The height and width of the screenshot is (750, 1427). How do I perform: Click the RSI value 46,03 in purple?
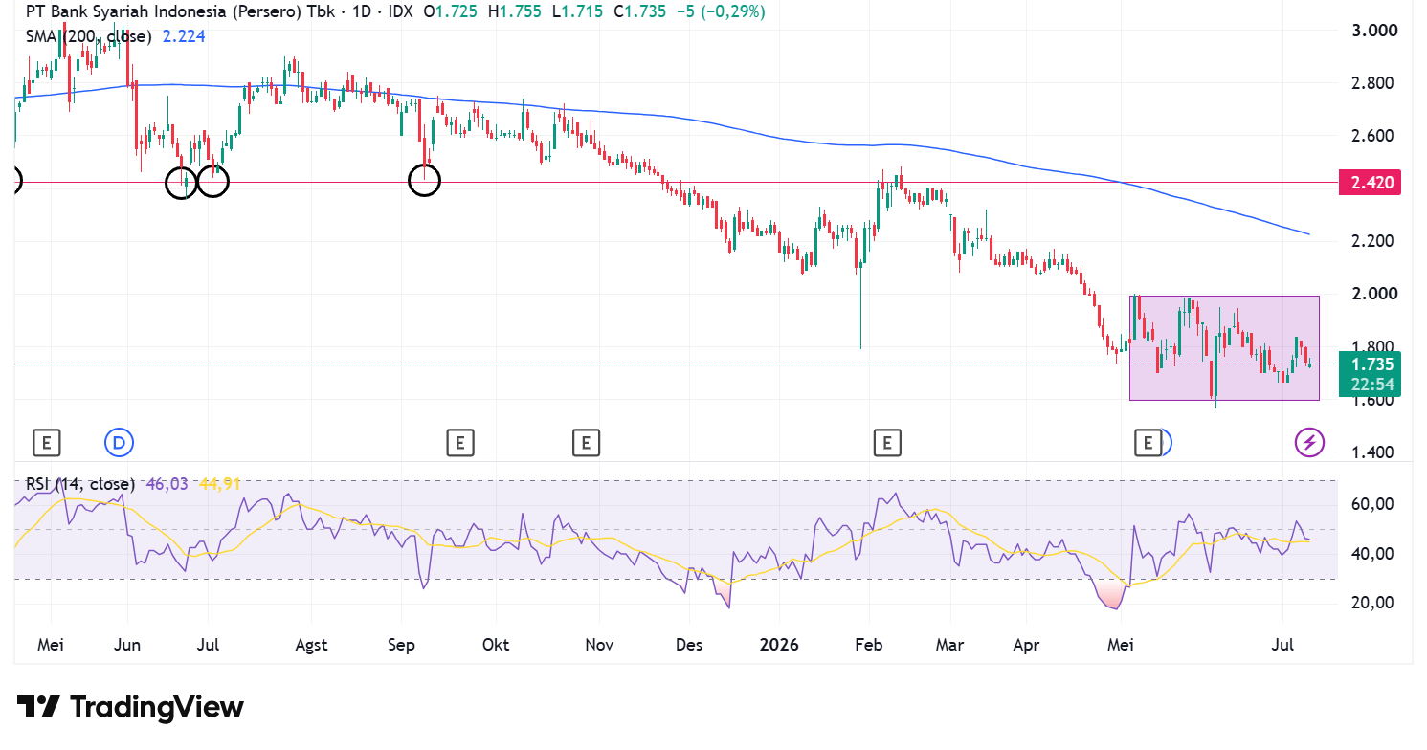[167, 484]
